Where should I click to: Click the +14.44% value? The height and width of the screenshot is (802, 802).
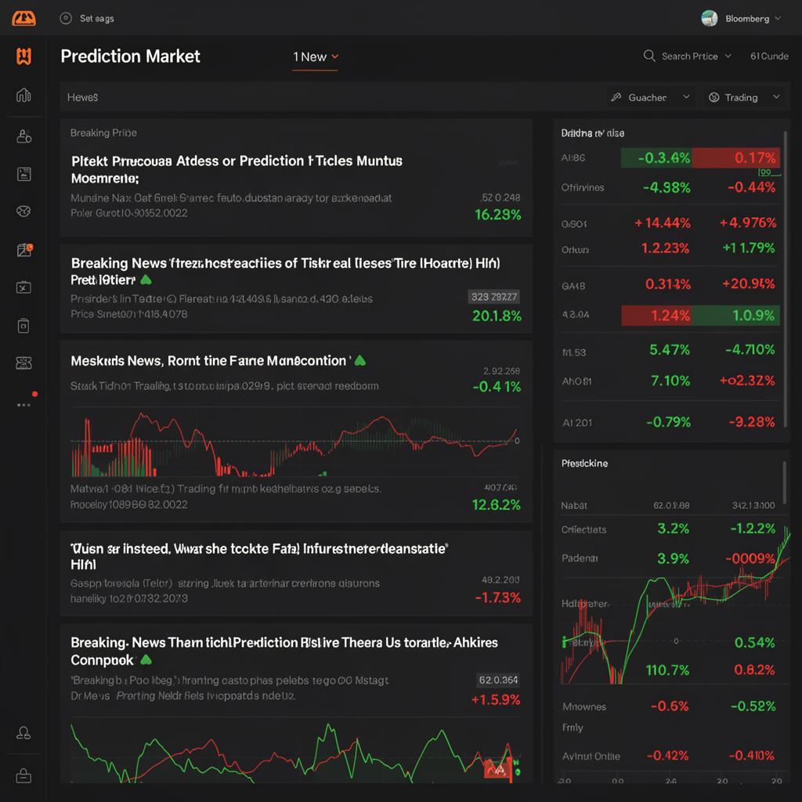tap(663, 223)
